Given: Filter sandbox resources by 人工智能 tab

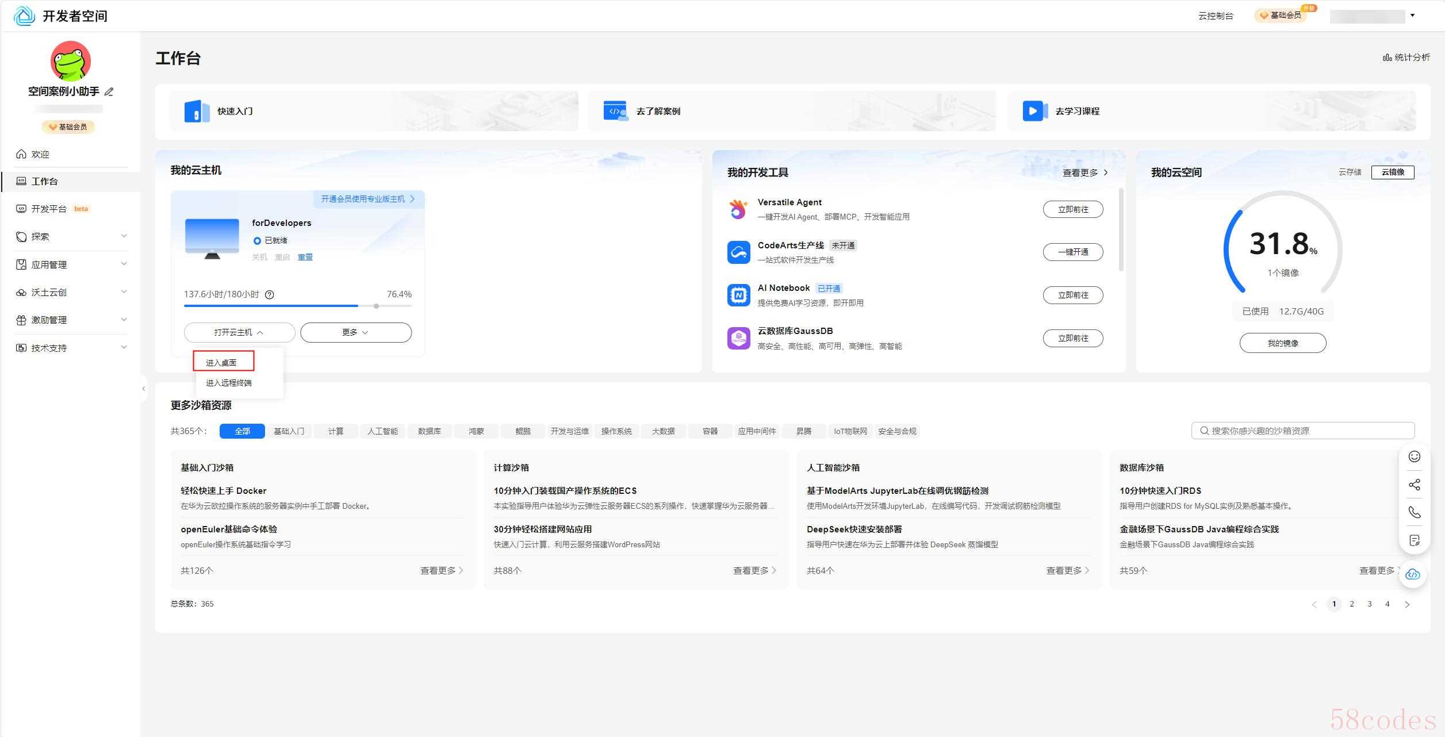Looking at the screenshot, I should click(382, 431).
